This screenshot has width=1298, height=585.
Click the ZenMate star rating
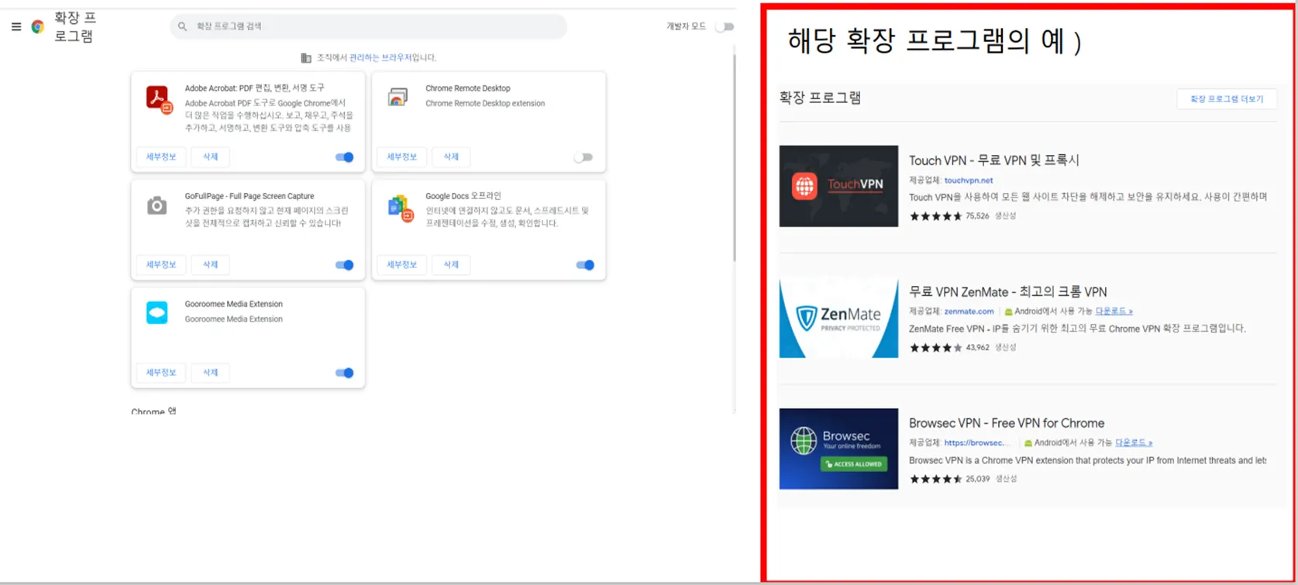point(935,348)
